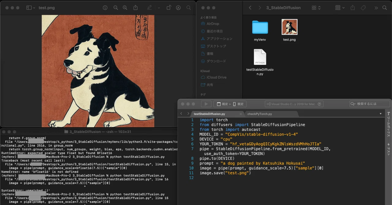Change Finder icon view mode
This screenshot has height=205, width=392.
[x=316, y=8]
